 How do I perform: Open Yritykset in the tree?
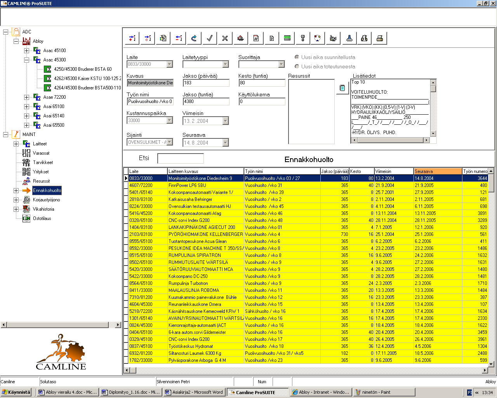point(41,172)
